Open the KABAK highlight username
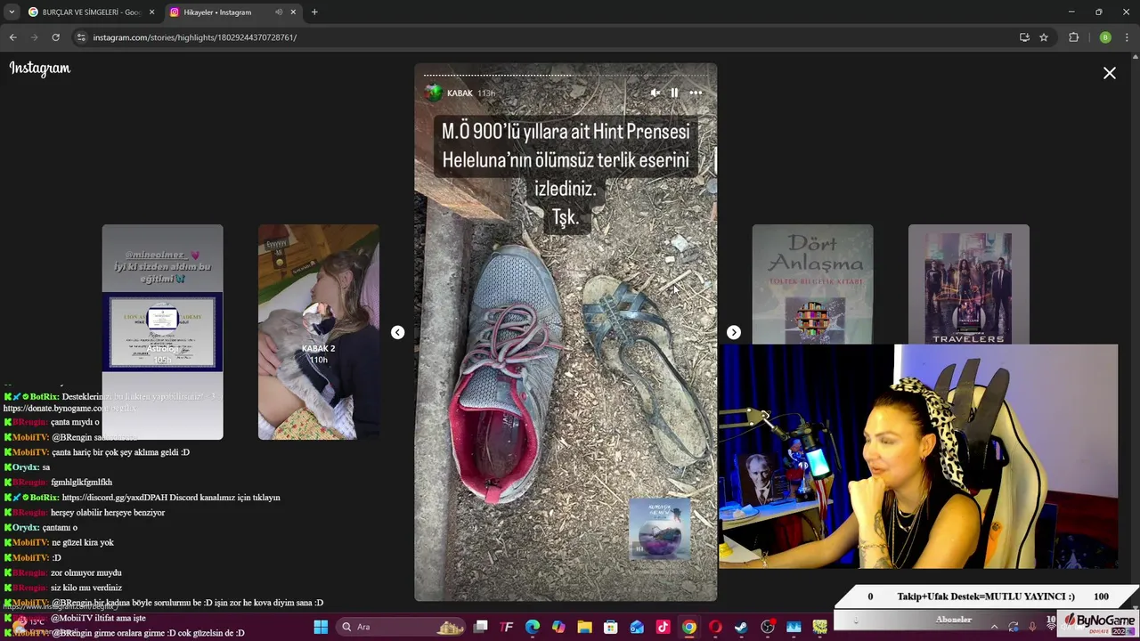The height and width of the screenshot is (641, 1140). click(x=460, y=93)
